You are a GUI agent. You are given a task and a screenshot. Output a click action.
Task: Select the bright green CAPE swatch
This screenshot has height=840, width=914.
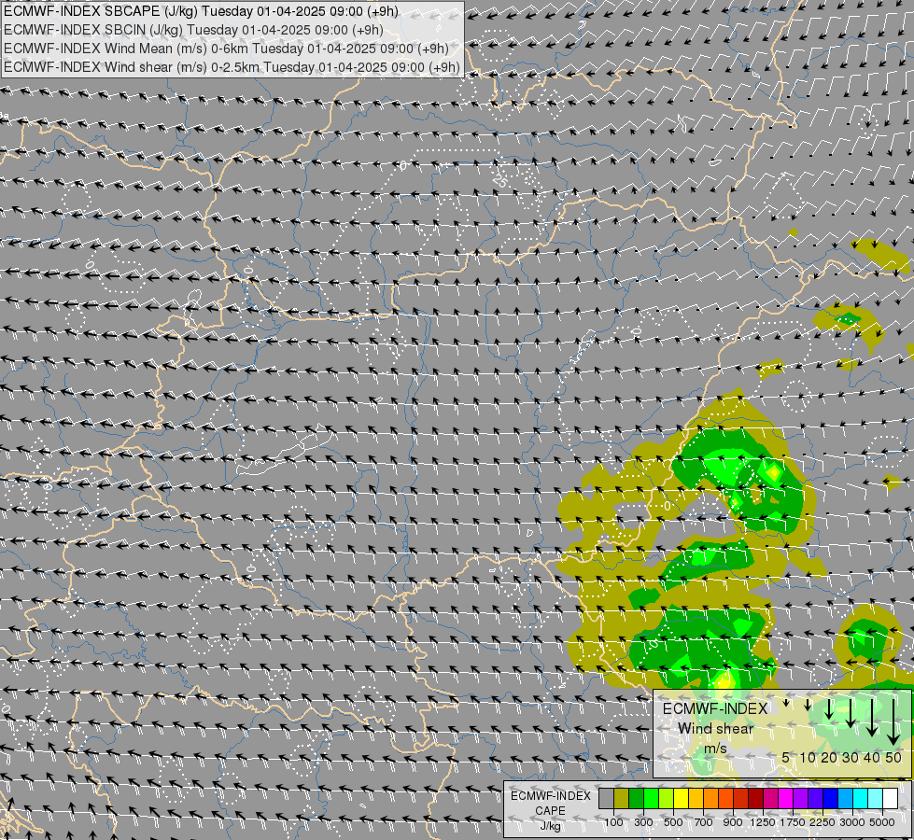651,798
